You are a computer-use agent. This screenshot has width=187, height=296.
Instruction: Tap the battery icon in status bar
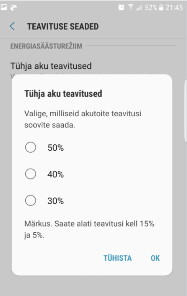(x=161, y=7)
